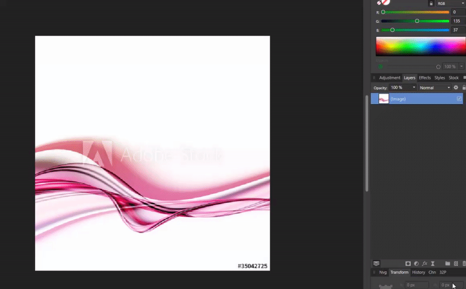This screenshot has width=466, height=289.
Task: Click the R red channel slider
Action: click(x=415, y=12)
